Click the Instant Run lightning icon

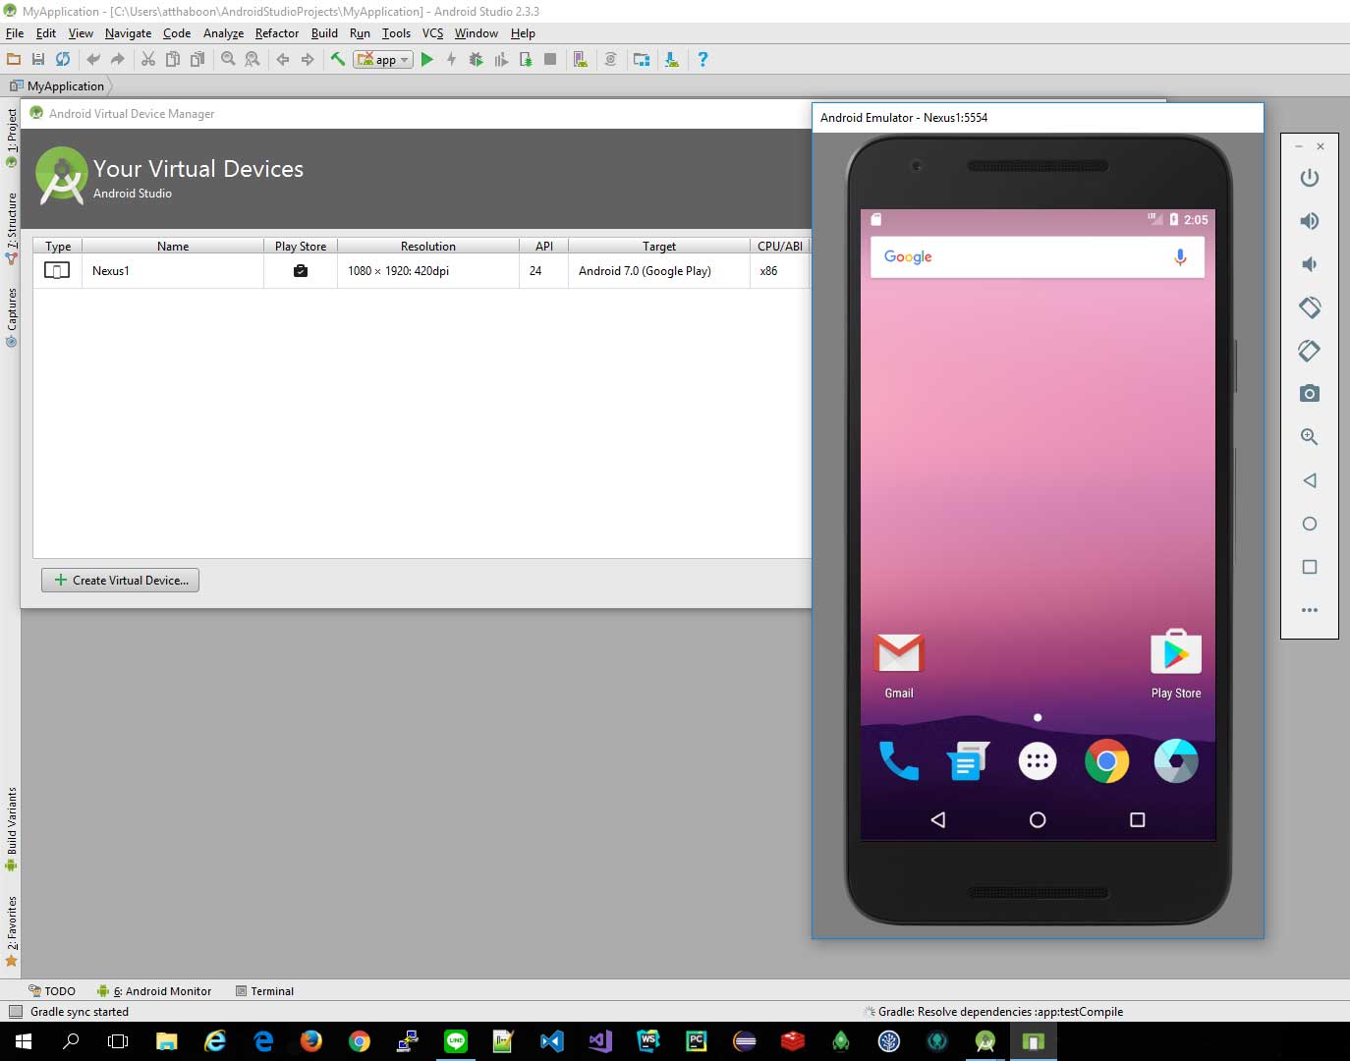coord(451,59)
